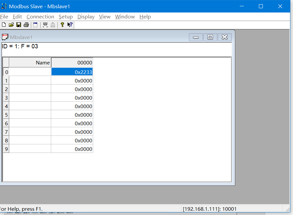The width and height of the screenshot is (293, 215).
Task: Open the Edit menu
Action: (17, 17)
